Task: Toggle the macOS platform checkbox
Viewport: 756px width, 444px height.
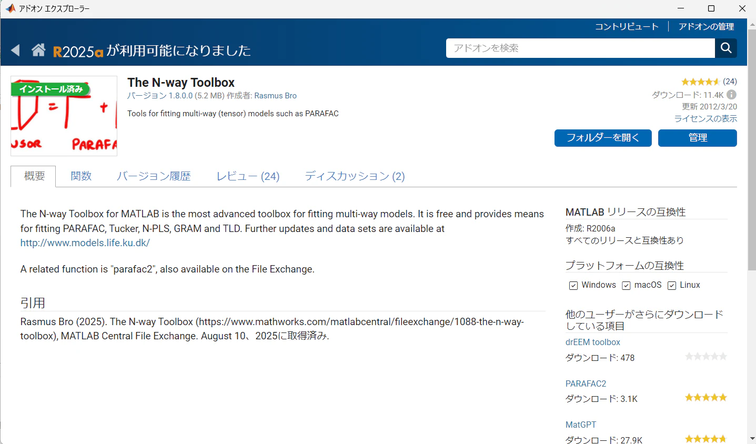Action: 626,285
